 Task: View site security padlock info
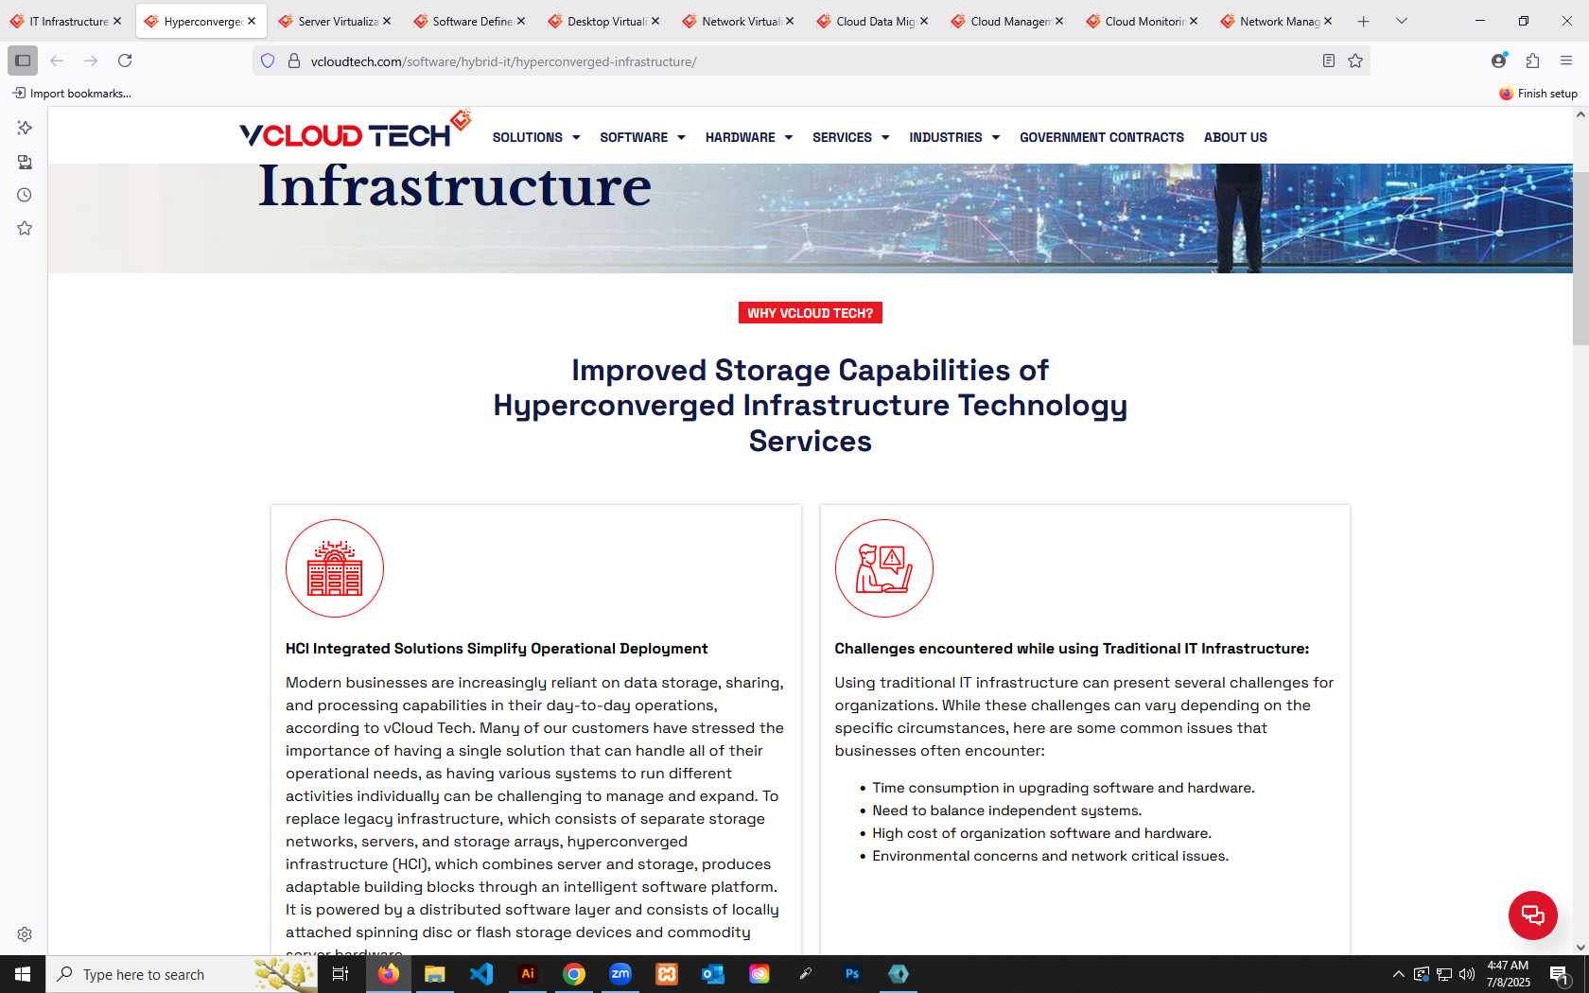pos(294,61)
